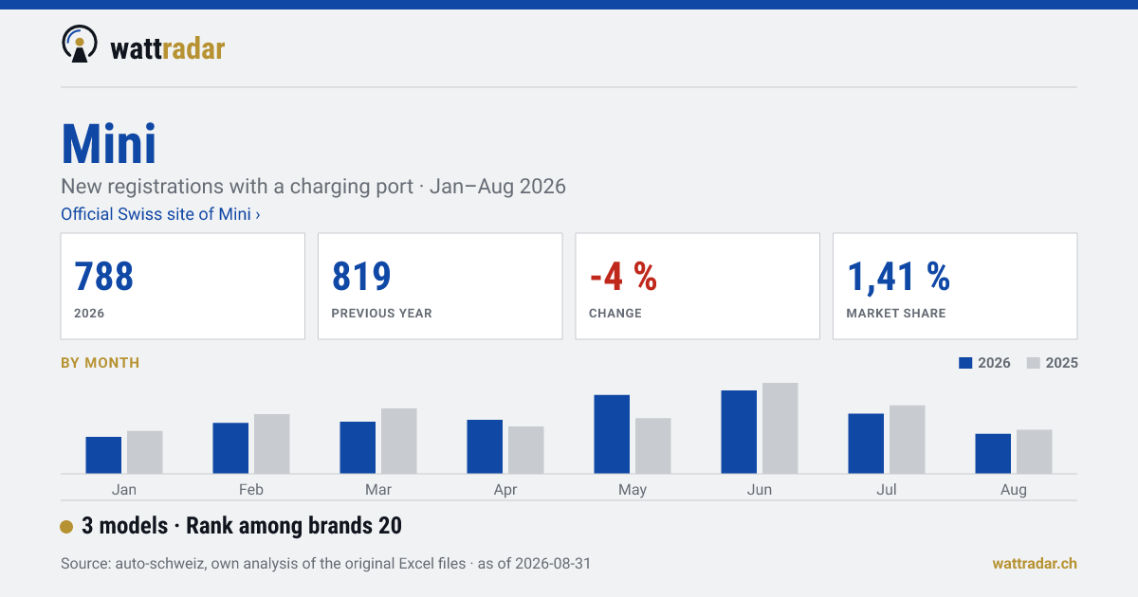Screen dimensions: 1138x597
Task: Click the wattradar logo icon
Action: pyautogui.click(x=80, y=44)
